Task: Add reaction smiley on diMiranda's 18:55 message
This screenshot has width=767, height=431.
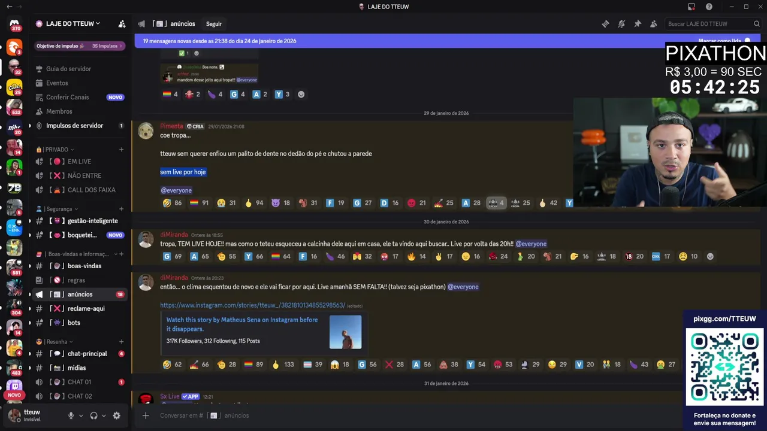Action: 710,256
